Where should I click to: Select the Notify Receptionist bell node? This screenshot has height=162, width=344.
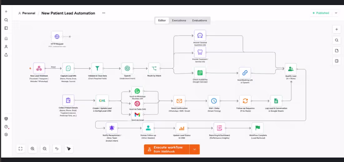pyautogui.click(x=112, y=128)
